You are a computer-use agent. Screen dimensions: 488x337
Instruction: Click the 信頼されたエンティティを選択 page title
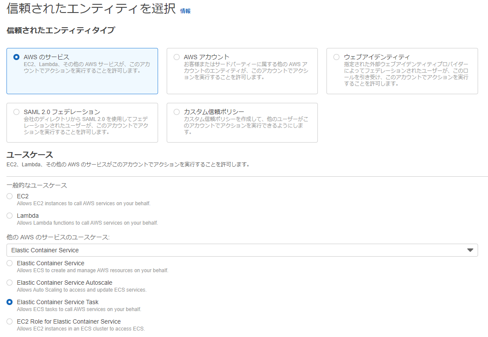click(91, 8)
